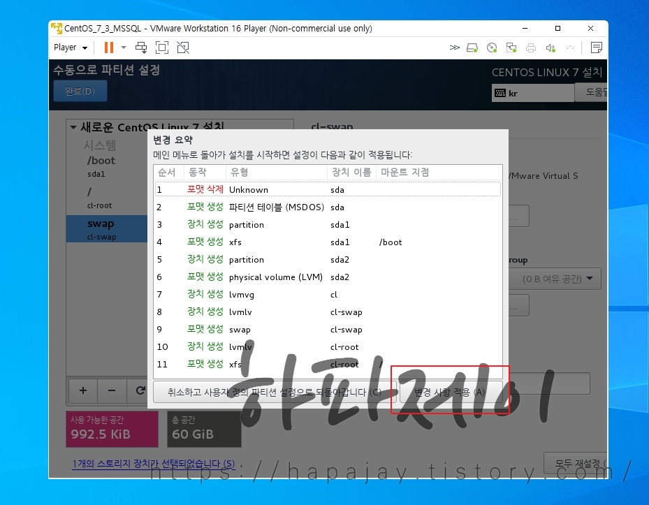Click the network adapter icon
This screenshot has width=649, height=505.
click(x=511, y=48)
